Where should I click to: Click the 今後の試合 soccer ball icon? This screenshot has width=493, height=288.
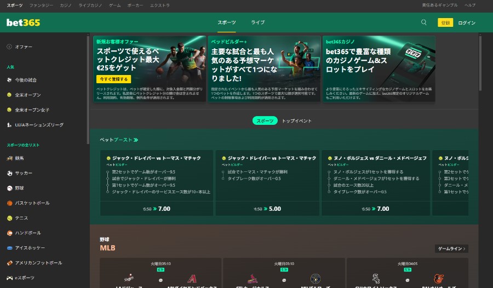pos(9,80)
